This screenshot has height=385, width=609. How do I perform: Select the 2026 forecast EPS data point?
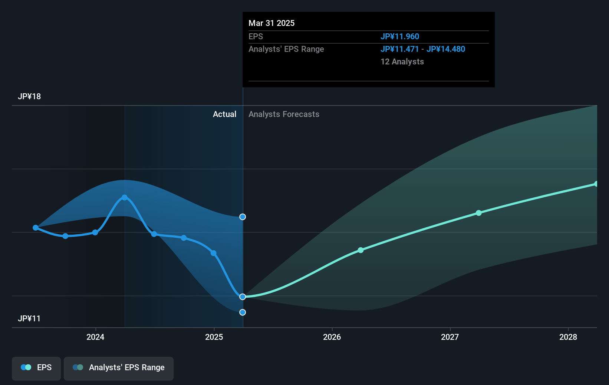[361, 250]
